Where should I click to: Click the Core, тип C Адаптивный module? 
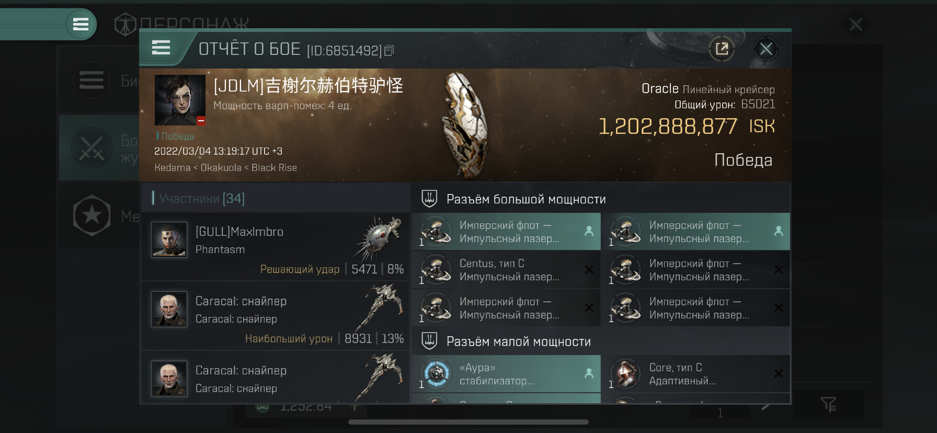[695, 374]
